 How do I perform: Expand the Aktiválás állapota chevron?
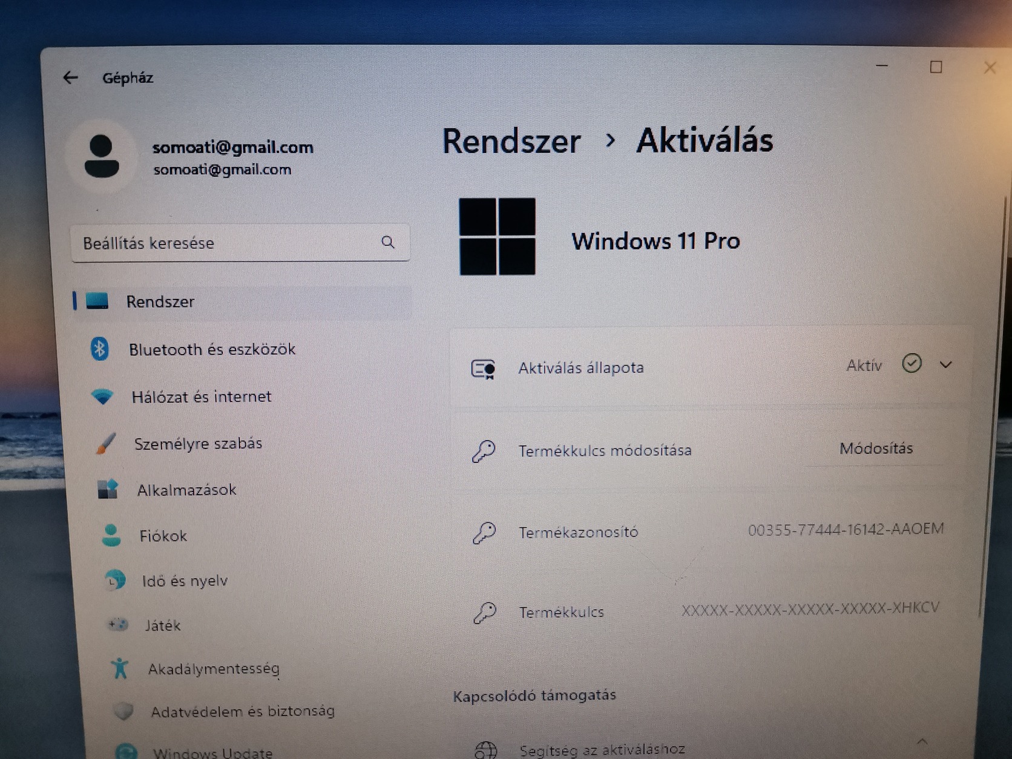tap(946, 364)
